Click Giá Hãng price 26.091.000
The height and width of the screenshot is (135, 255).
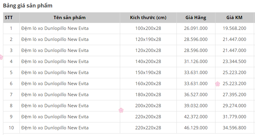pos(196,28)
